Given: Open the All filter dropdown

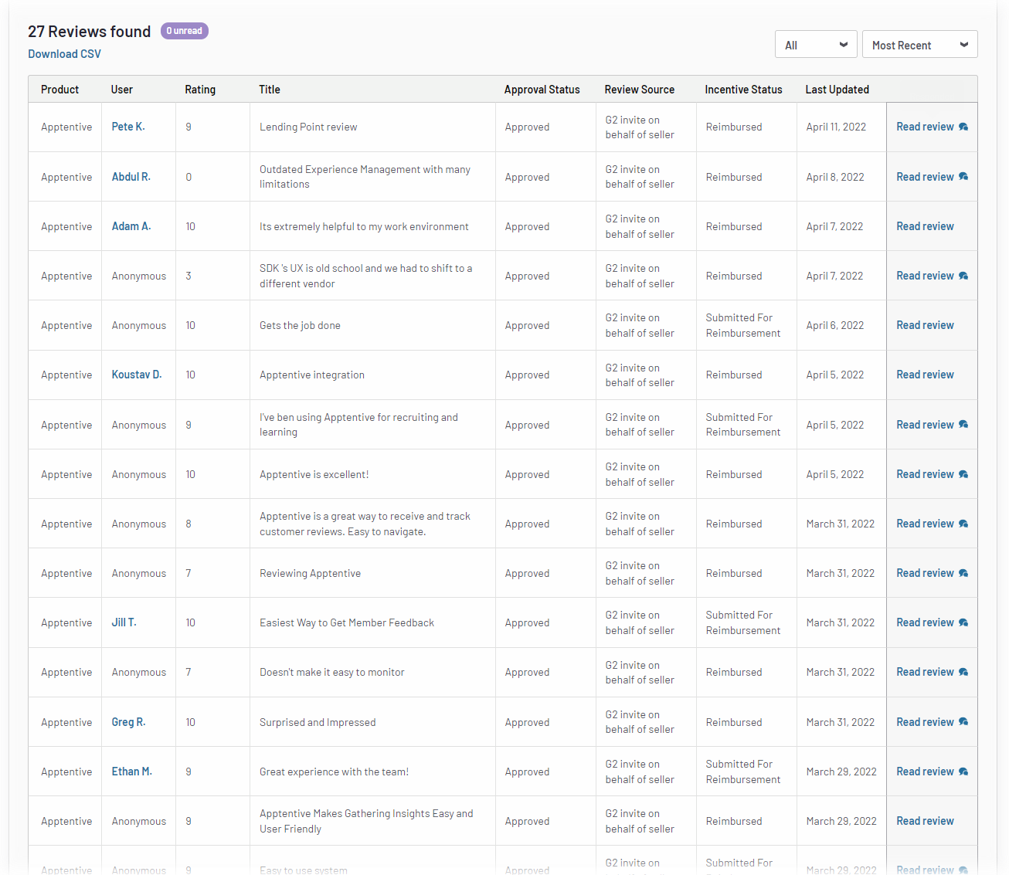Looking at the screenshot, I should [x=815, y=44].
